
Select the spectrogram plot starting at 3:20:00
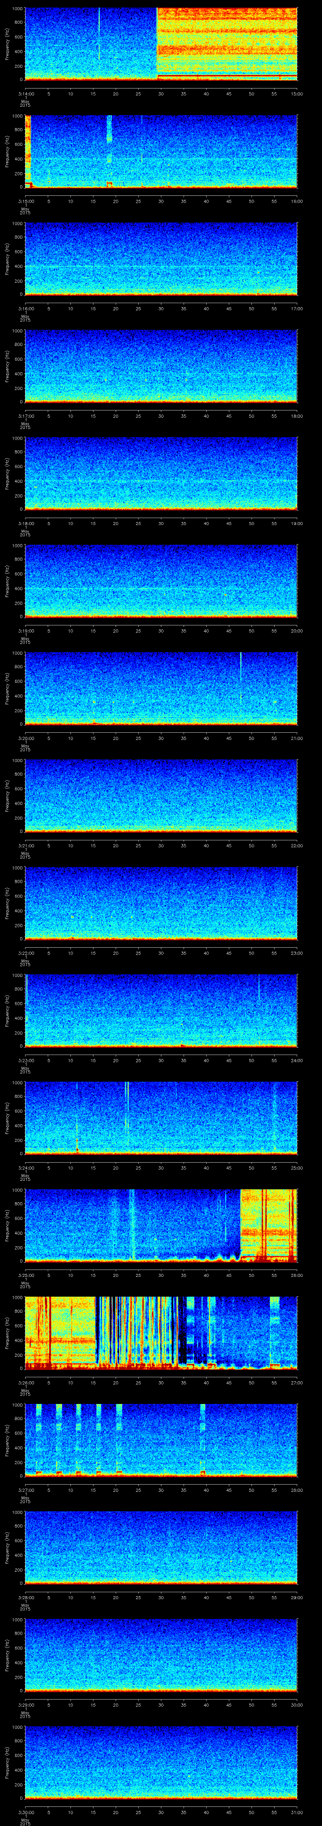[161, 689]
